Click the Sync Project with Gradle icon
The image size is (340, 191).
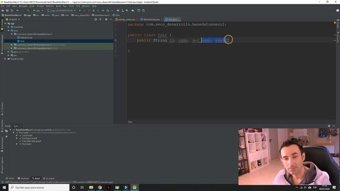click(x=118, y=11)
